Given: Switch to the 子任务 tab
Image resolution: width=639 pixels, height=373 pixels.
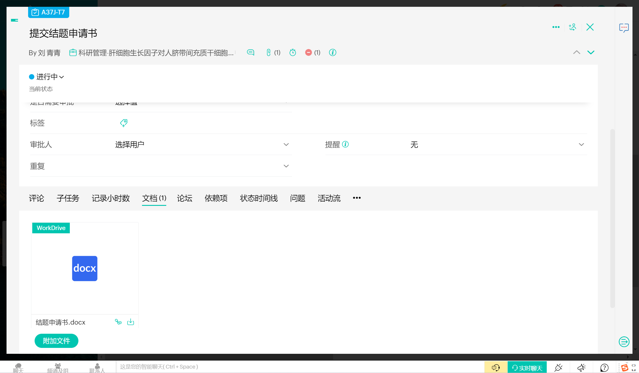Looking at the screenshot, I should (x=68, y=198).
